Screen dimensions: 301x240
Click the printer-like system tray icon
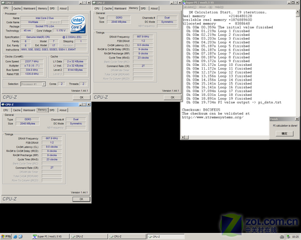coord(282,237)
